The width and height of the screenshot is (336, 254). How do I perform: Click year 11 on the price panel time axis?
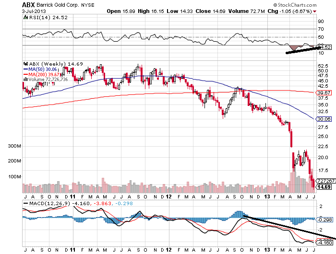(72, 196)
